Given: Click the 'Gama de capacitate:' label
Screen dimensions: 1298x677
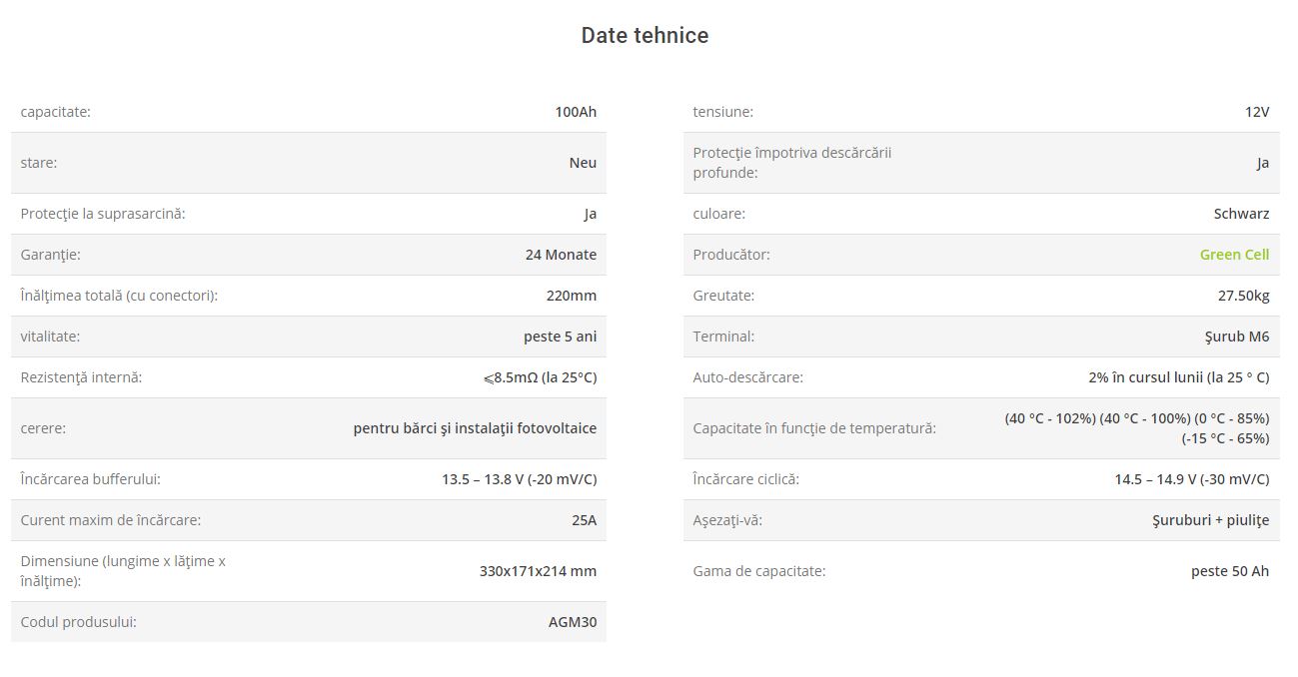Looking at the screenshot, I should [759, 571].
